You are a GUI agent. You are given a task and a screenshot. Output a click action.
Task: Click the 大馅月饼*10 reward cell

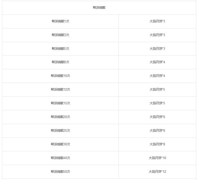[157, 158]
